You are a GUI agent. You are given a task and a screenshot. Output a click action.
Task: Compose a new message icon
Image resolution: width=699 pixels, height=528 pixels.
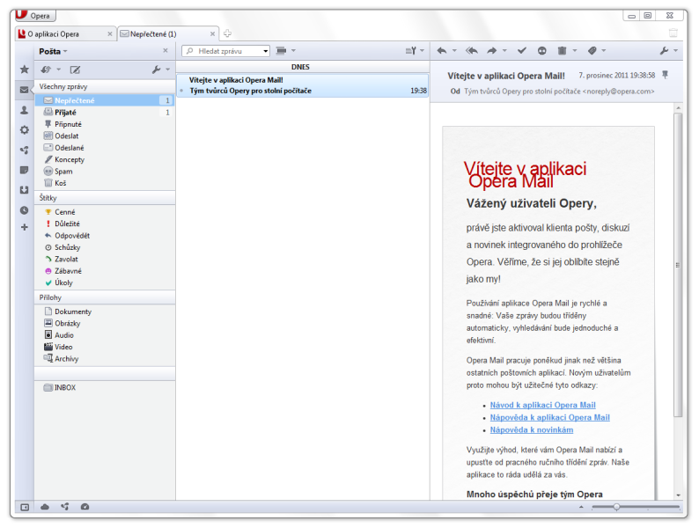[76, 70]
